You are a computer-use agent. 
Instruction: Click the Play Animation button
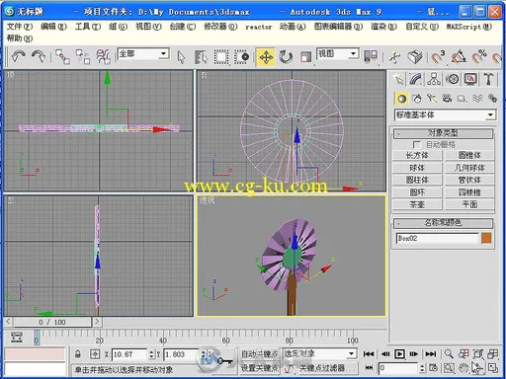399,354
